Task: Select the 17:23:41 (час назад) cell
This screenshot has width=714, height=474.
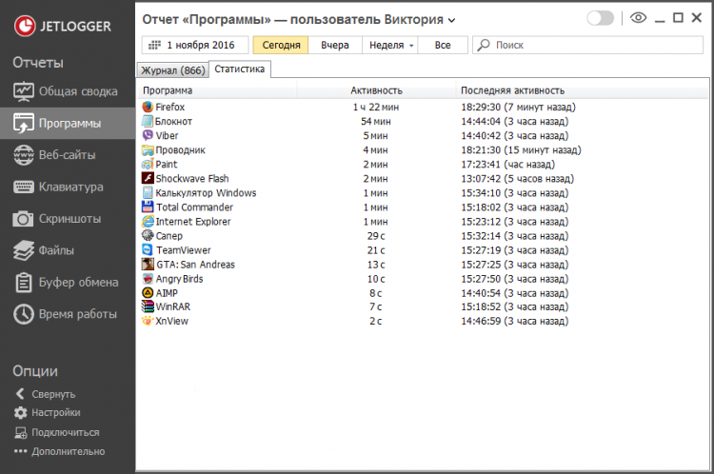Action: point(507,165)
